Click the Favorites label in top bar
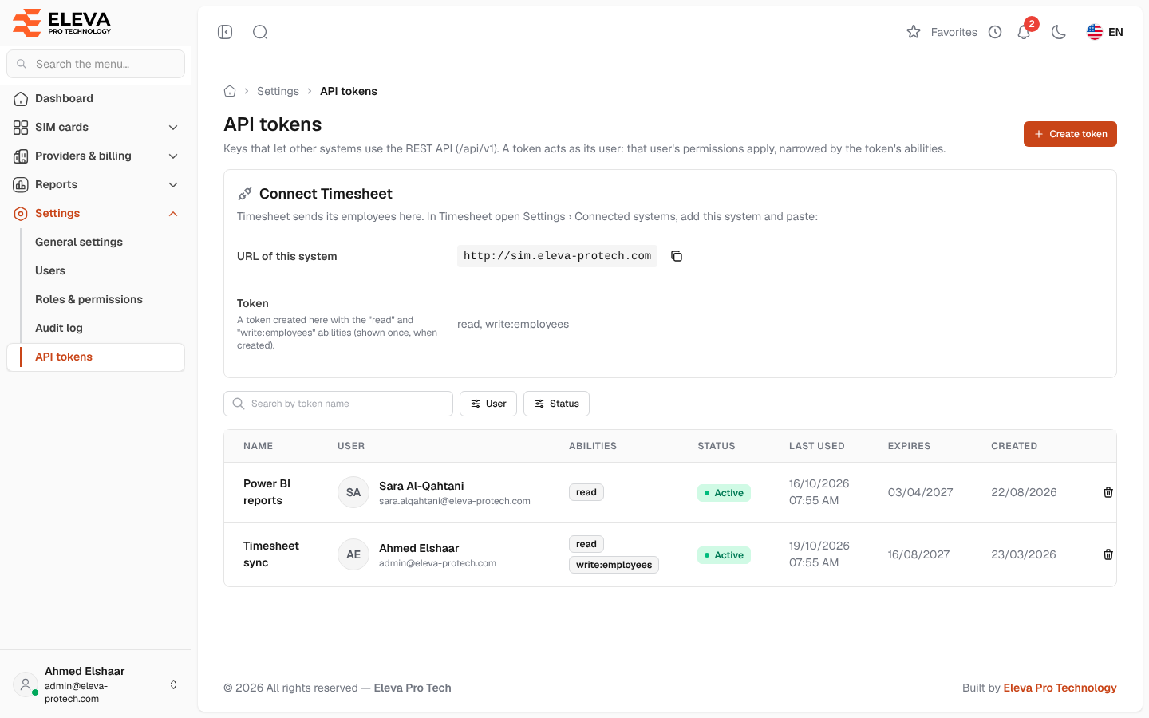Image resolution: width=1149 pixels, height=718 pixels. tap(954, 32)
